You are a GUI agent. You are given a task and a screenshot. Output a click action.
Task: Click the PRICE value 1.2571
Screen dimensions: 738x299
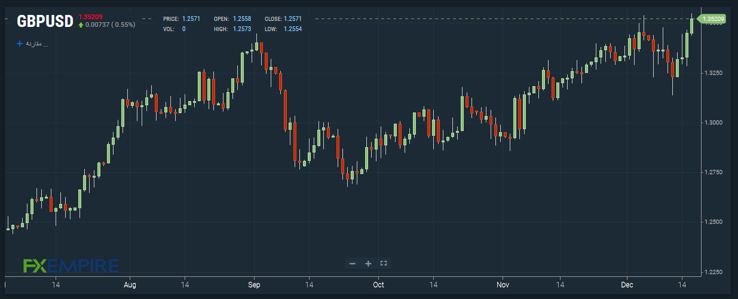coord(191,19)
